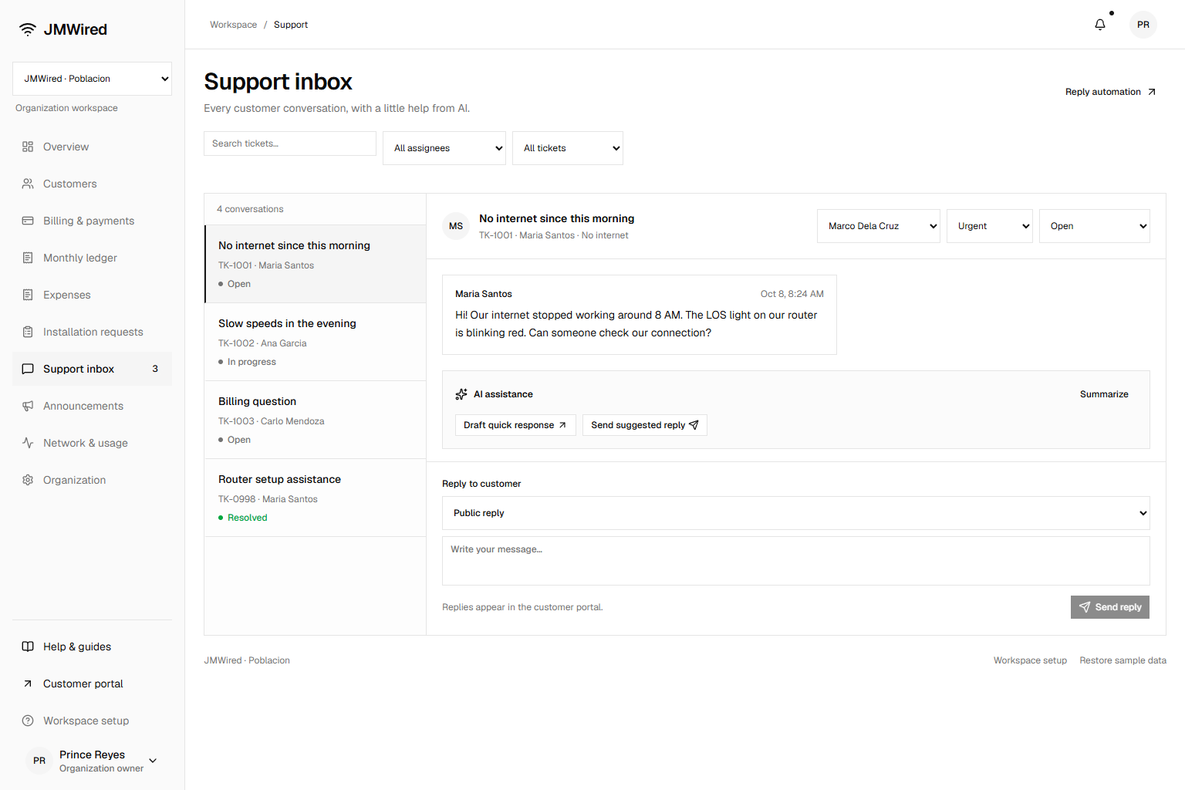Click the Billing & payments card icon
The width and height of the screenshot is (1185, 790).
coord(28,221)
